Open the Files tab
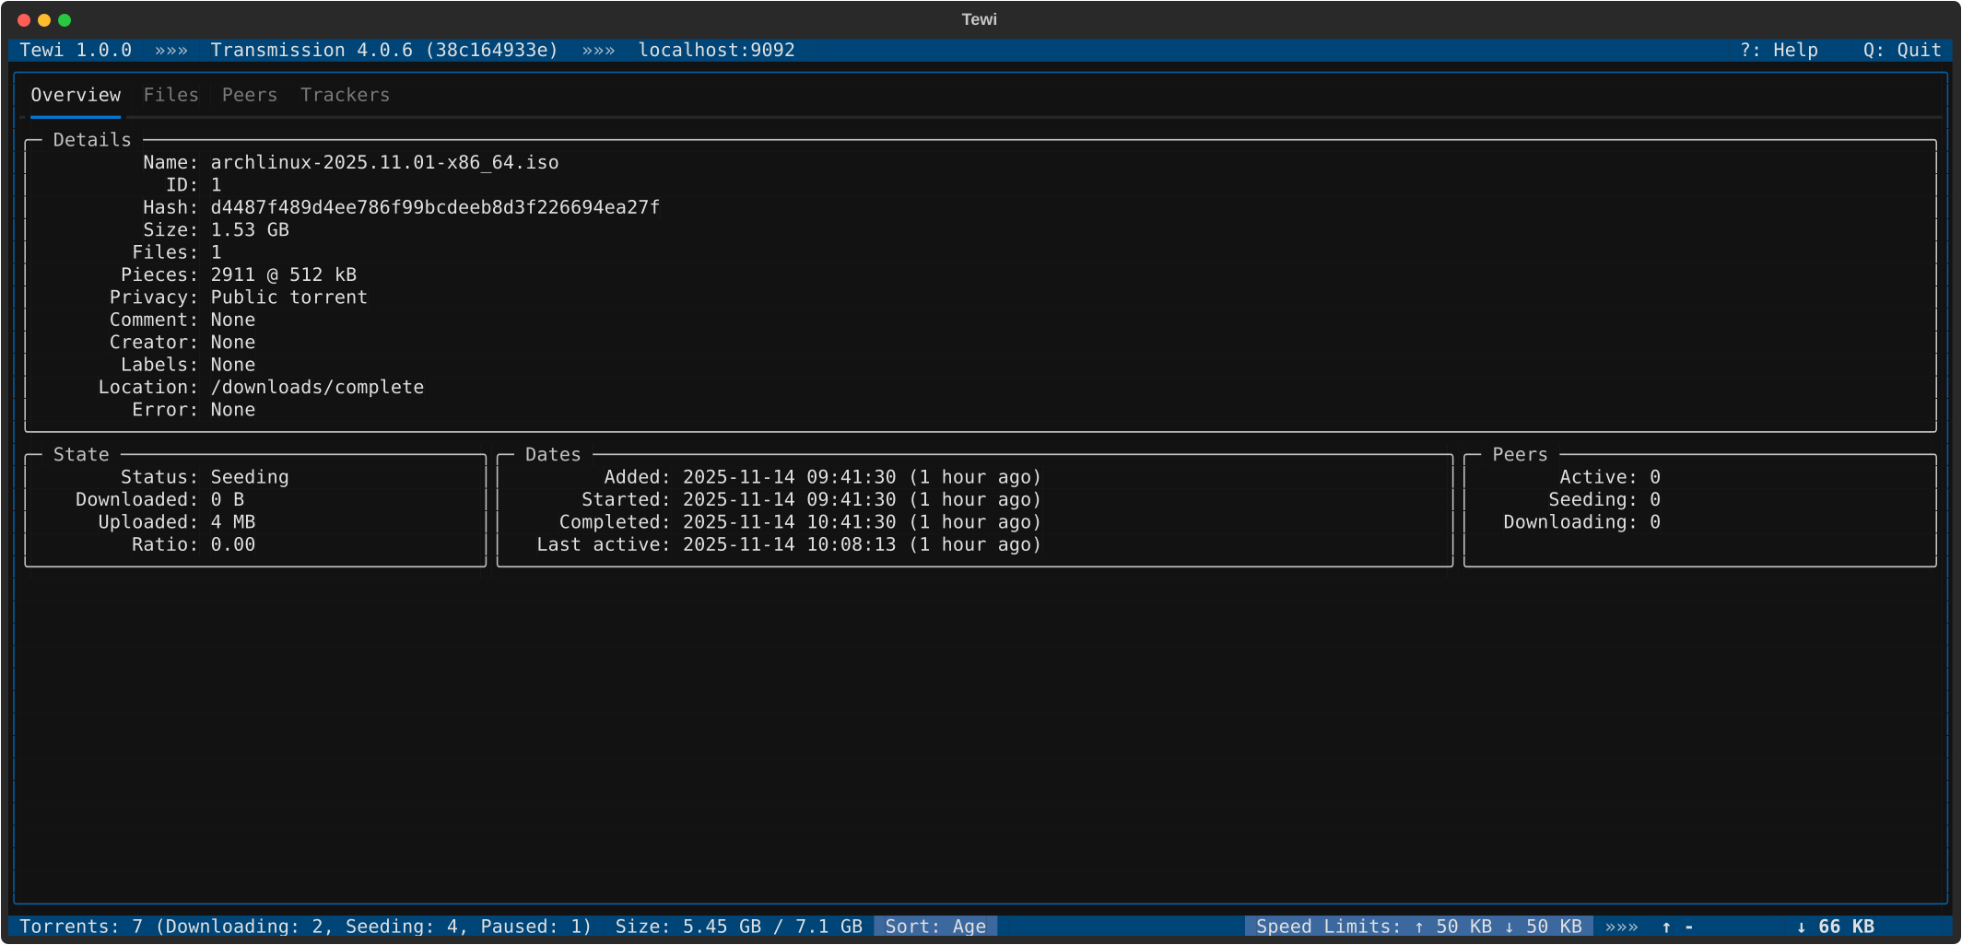1962x945 pixels. [x=170, y=95]
